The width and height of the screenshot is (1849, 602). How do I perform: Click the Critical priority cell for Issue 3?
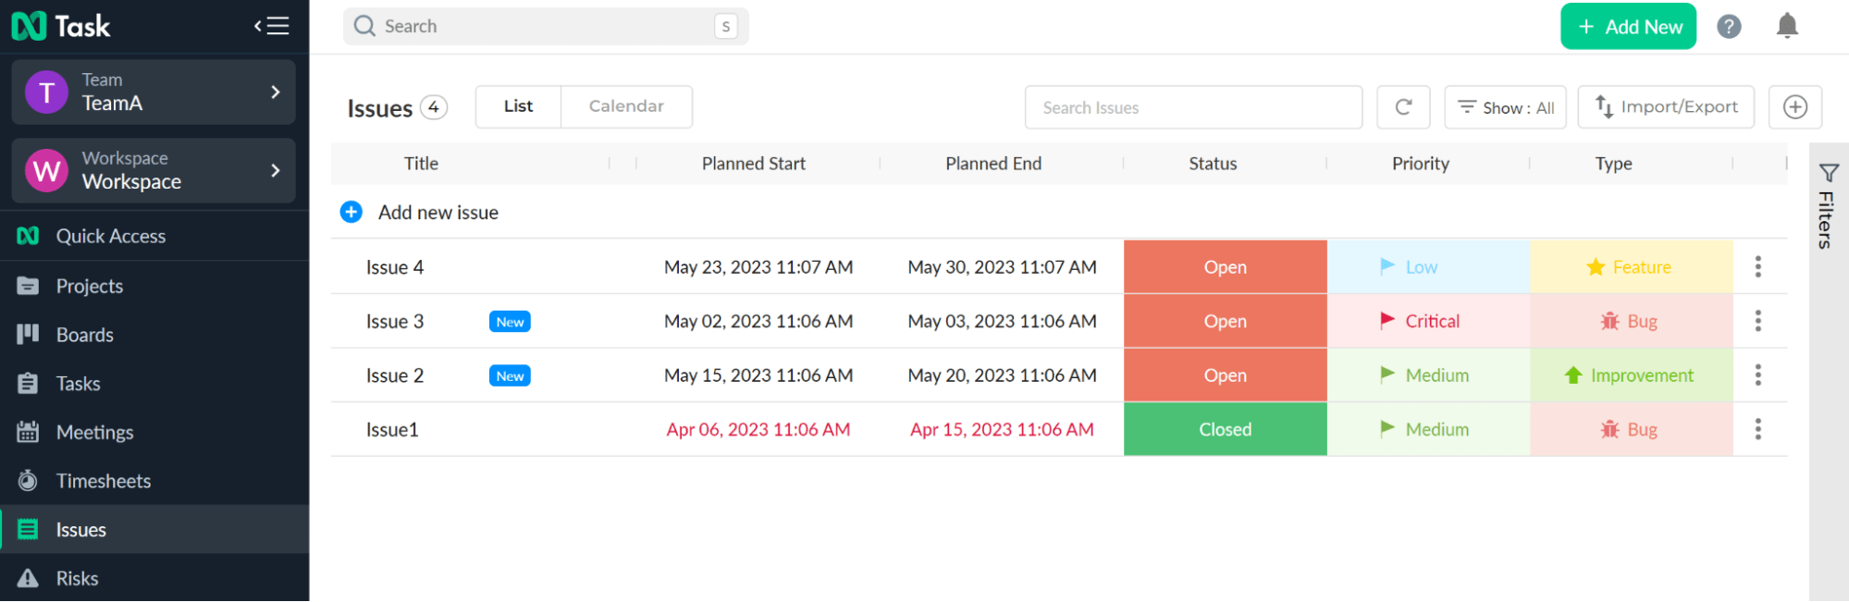pos(1428,321)
